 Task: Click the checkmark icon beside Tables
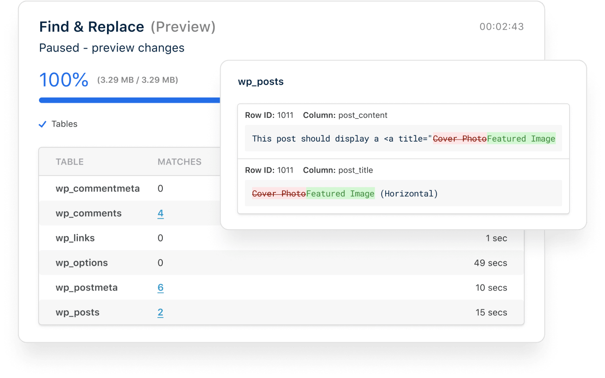[x=42, y=125]
